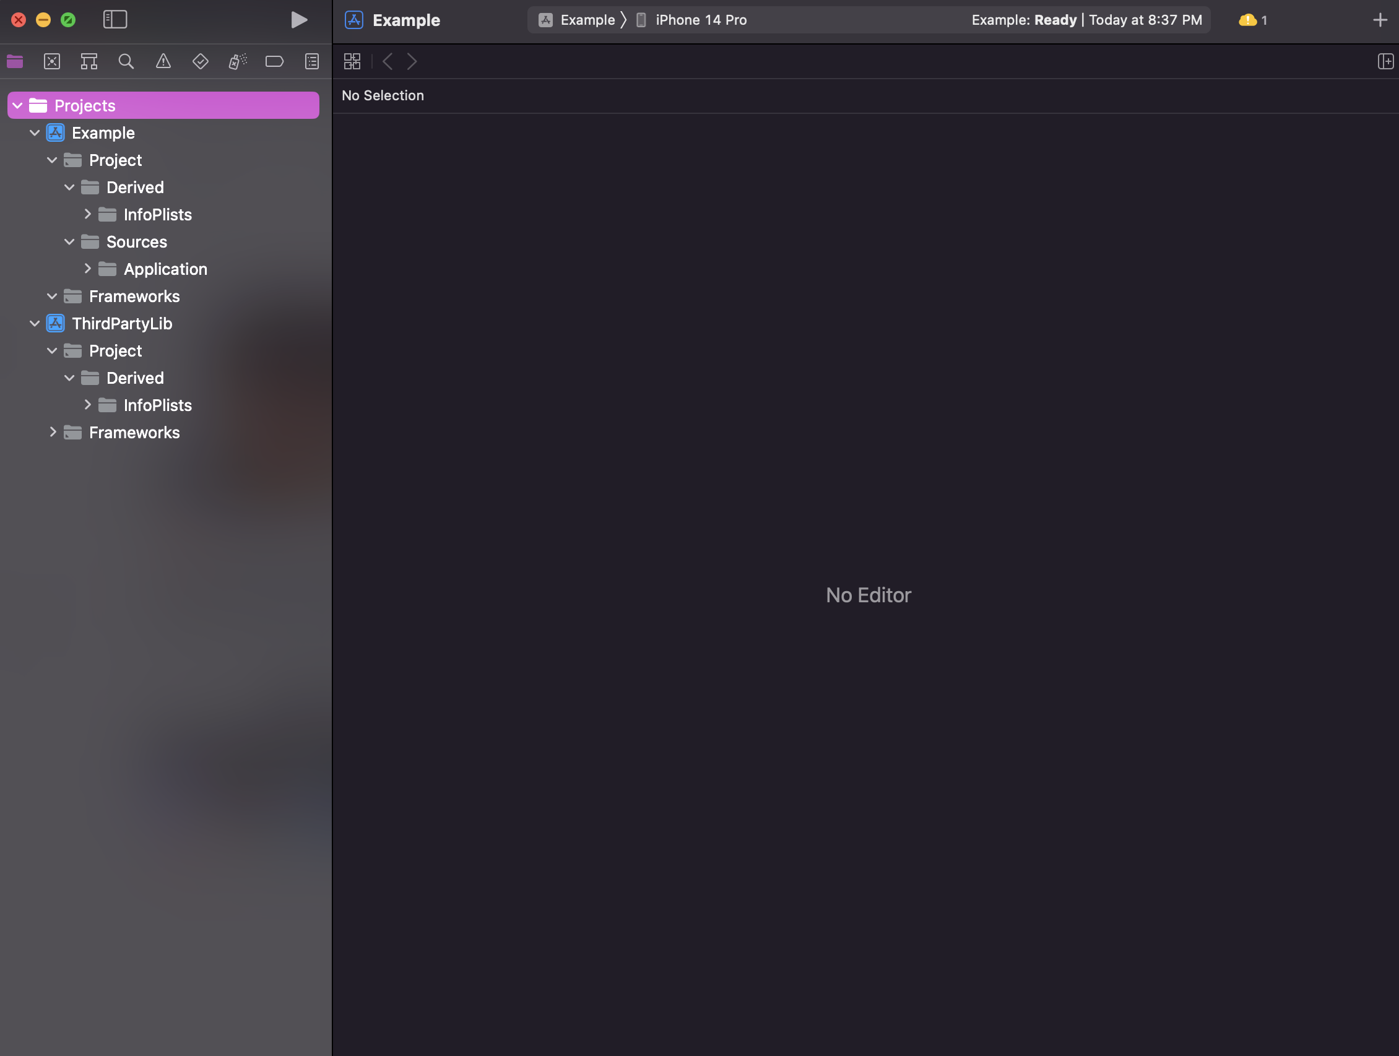Screen dimensions: 1399x1056
Task: Open the Symbol navigator tab
Action: [x=89, y=61]
